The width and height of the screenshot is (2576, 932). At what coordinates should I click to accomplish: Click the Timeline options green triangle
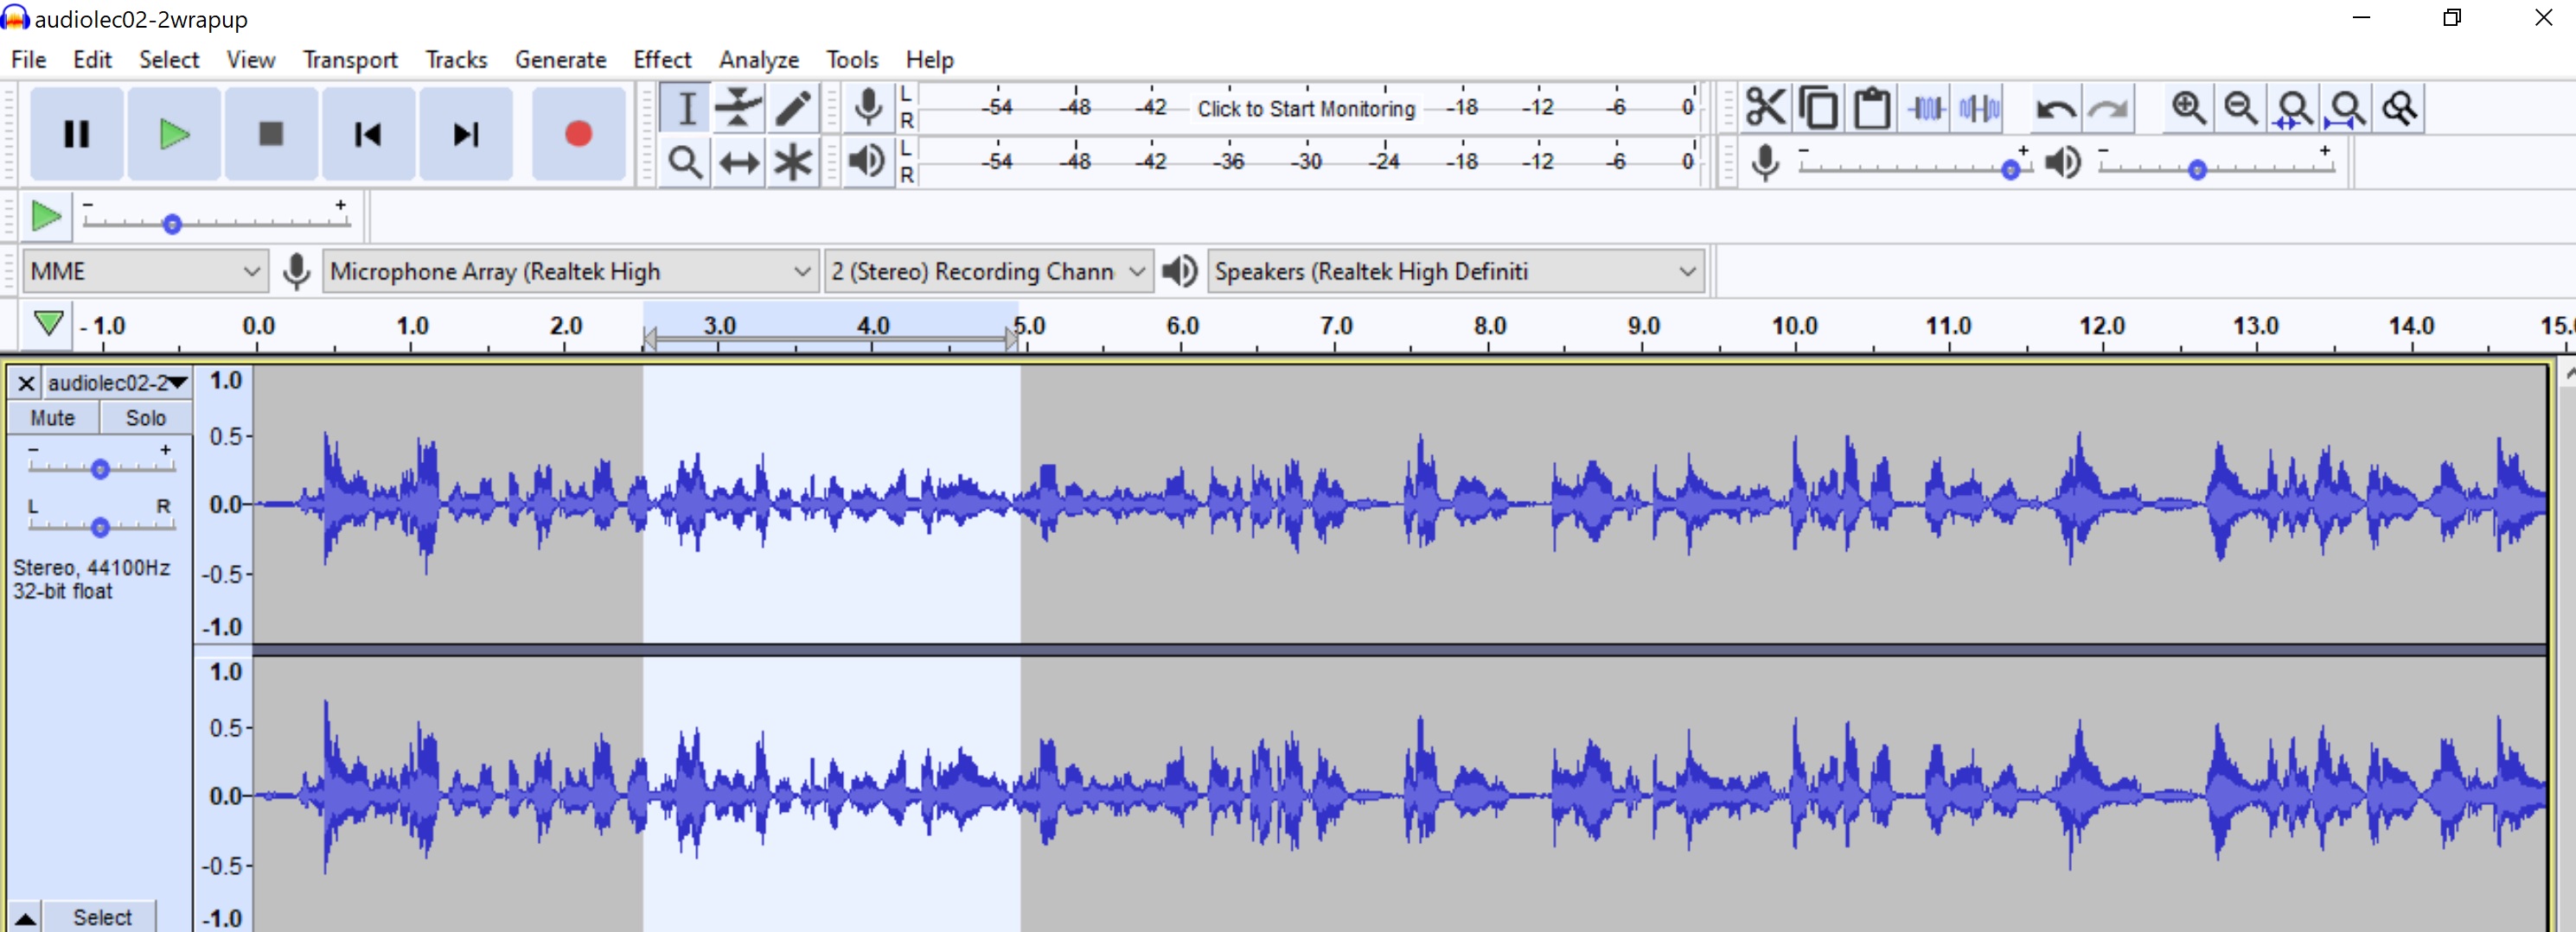coord(48,324)
